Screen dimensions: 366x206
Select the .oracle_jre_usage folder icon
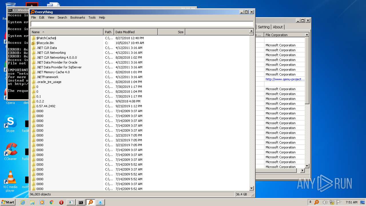click(x=33, y=82)
